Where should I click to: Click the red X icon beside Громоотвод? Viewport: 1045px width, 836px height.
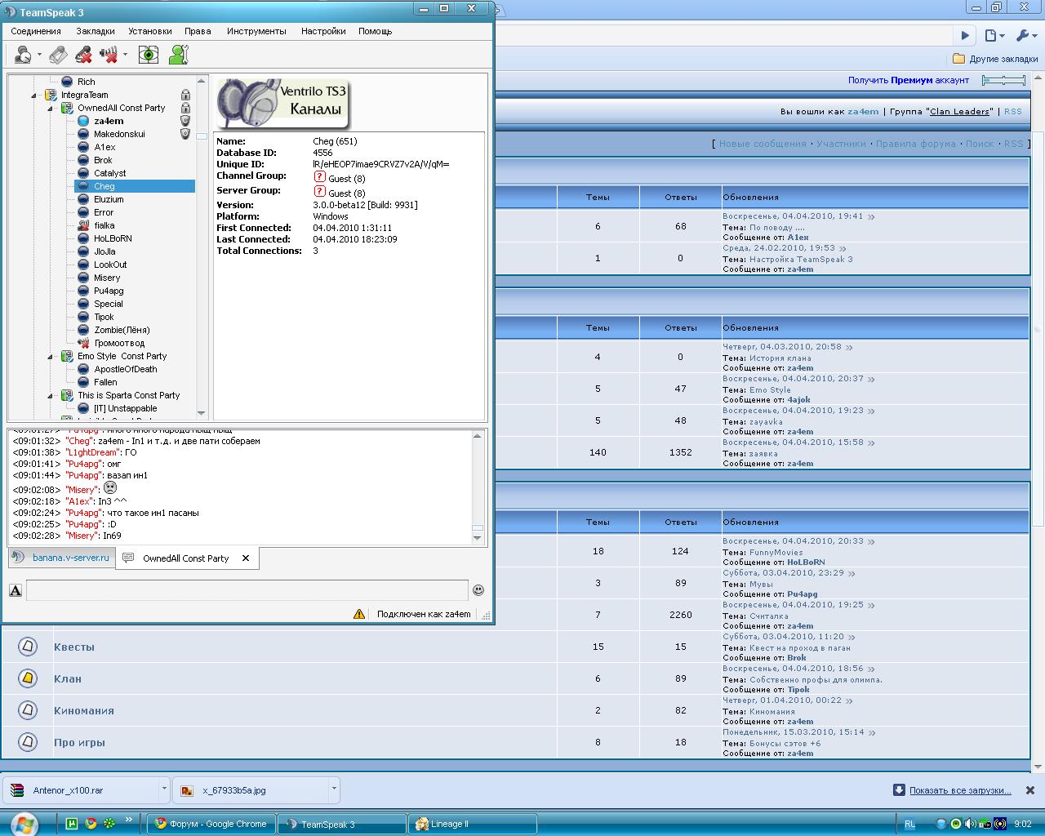83,343
